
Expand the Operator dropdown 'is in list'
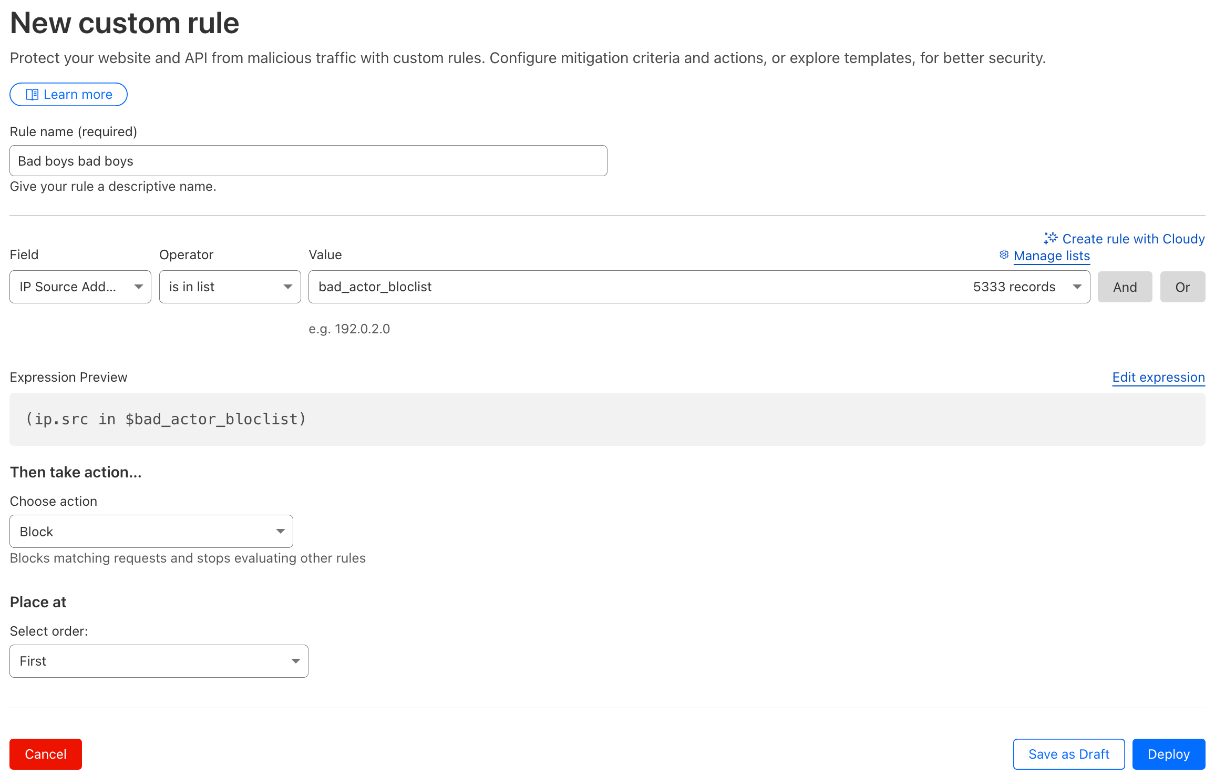(230, 287)
